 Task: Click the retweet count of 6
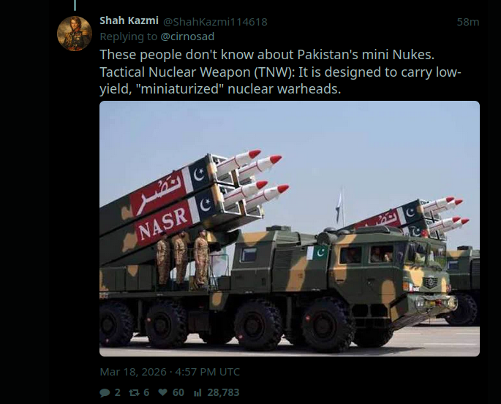(x=146, y=392)
